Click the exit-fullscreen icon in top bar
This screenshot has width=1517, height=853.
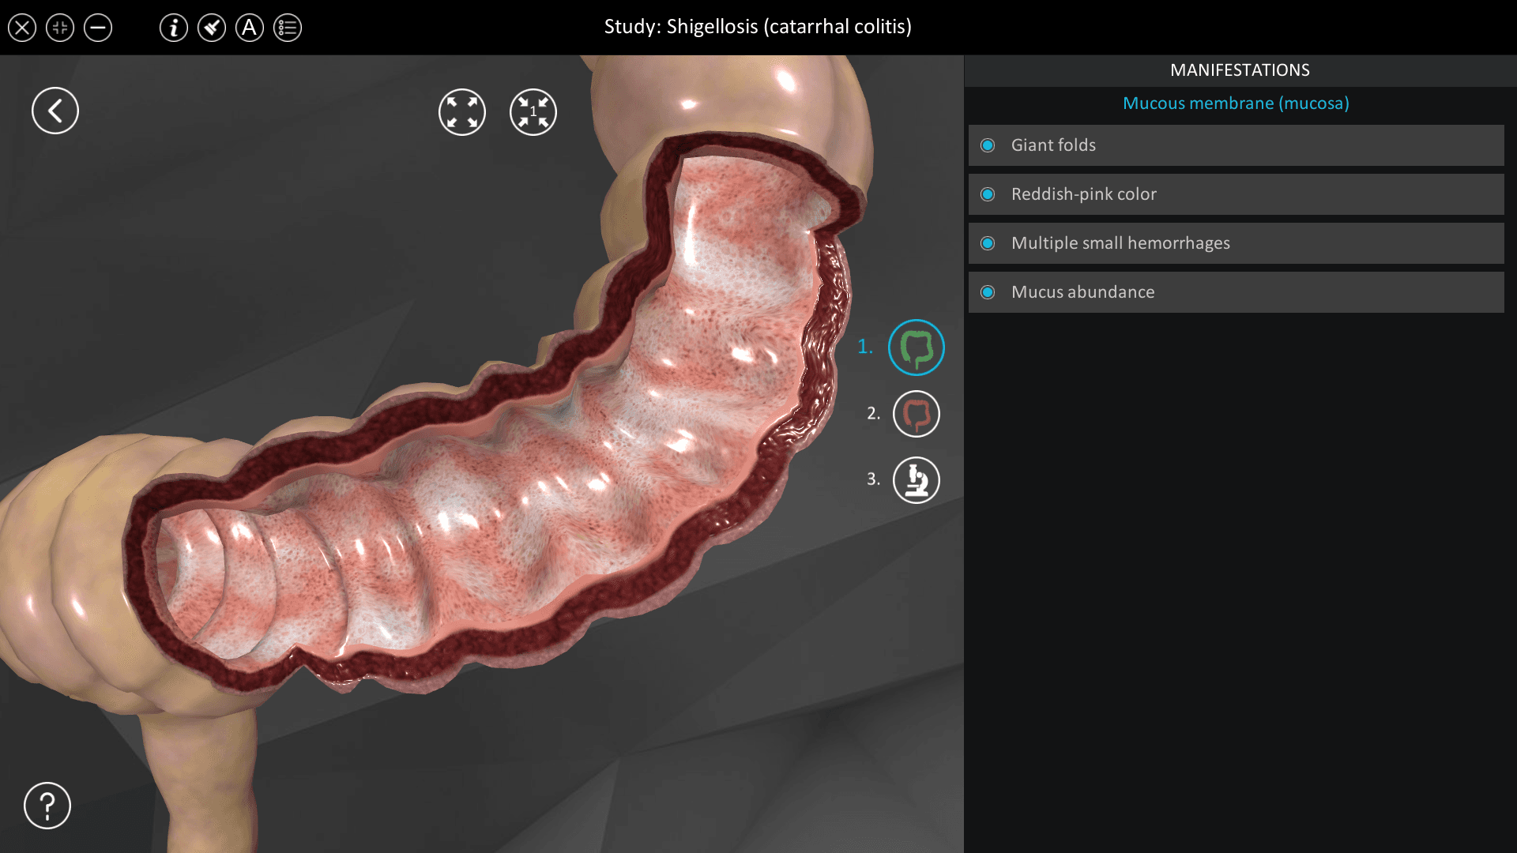coord(60,28)
